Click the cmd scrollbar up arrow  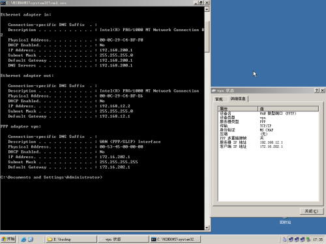tap(207, 9)
